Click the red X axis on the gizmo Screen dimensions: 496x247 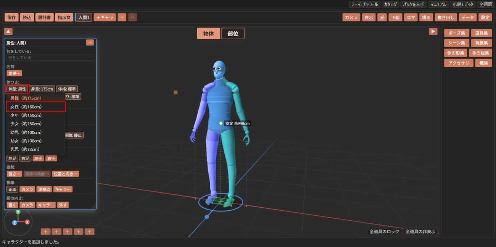[x=27, y=222]
